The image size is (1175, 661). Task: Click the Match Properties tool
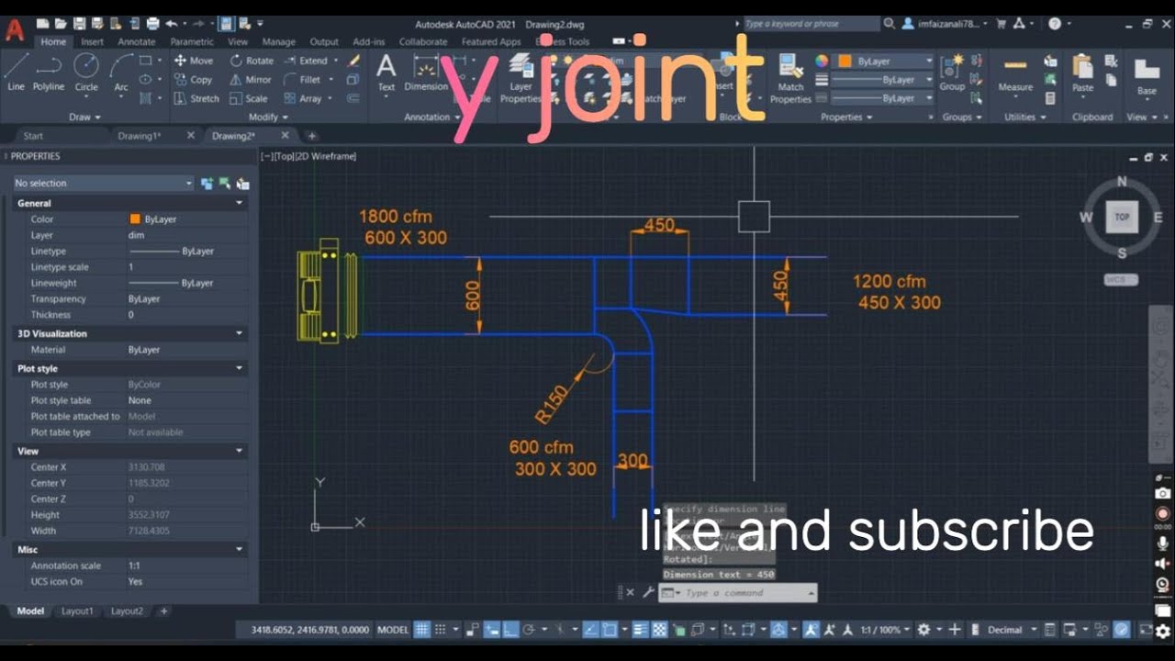pos(790,77)
